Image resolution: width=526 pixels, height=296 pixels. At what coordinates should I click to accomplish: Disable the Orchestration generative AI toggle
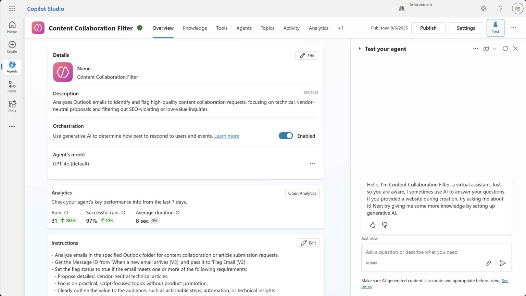(x=286, y=136)
